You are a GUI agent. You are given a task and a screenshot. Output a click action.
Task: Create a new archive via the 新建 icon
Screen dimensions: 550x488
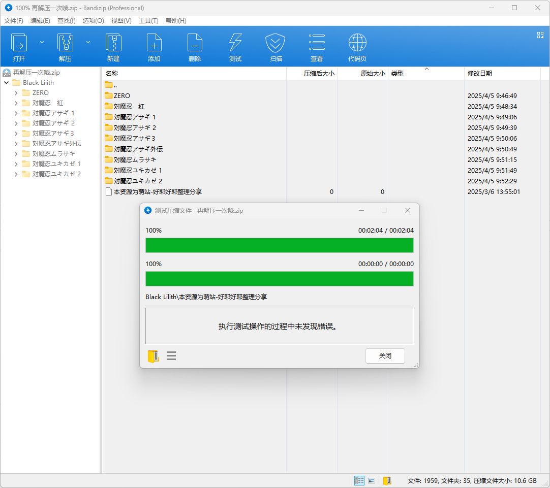coord(113,46)
